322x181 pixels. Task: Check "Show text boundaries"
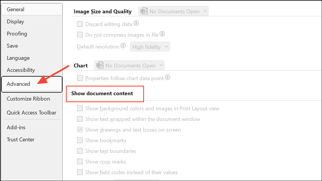80,151
